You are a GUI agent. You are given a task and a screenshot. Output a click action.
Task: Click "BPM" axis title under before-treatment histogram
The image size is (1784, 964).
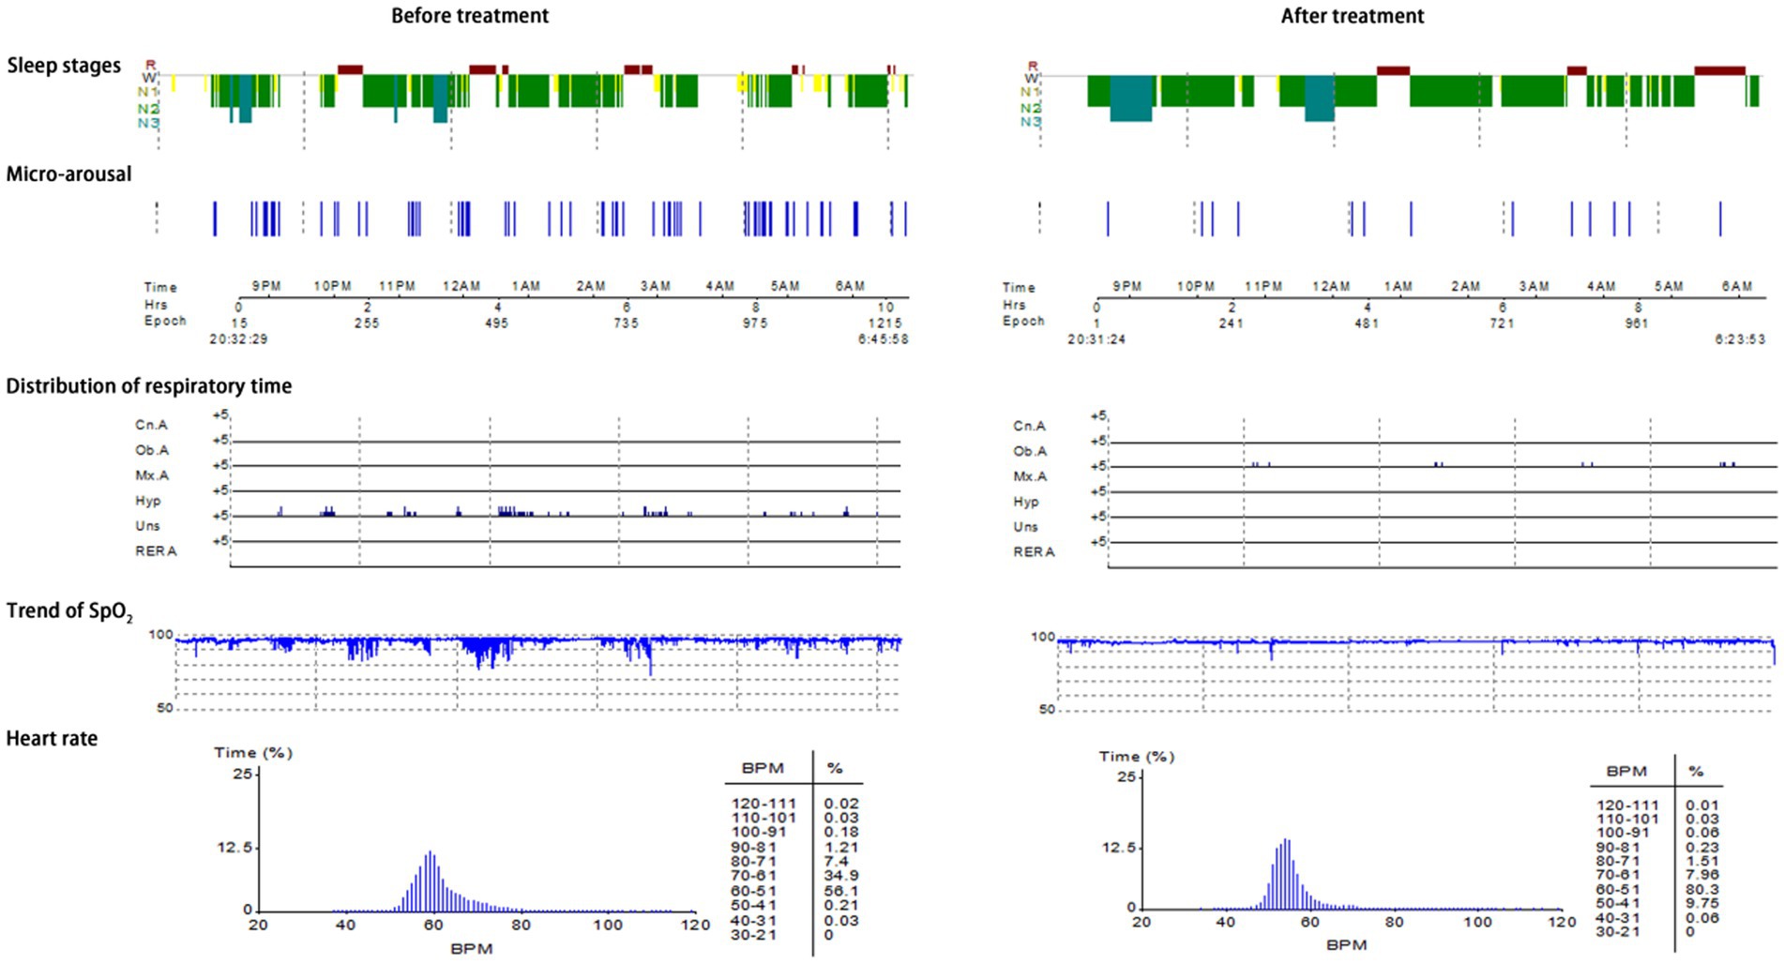(471, 948)
